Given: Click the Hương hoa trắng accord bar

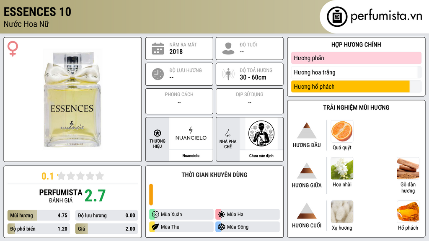Looking at the screenshot, I should click(356, 72).
